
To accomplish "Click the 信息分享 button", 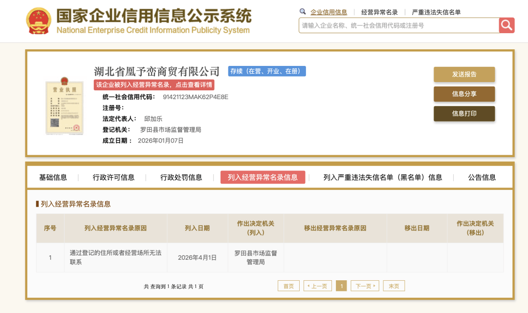I will pos(464,94).
